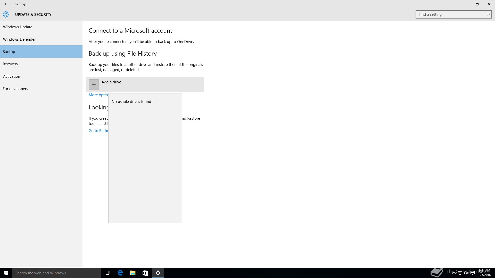Image resolution: width=495 pixels, height=278 pixels.
Task: Select Windows Defender in the sidebar
Action: (x=41, y=39)
